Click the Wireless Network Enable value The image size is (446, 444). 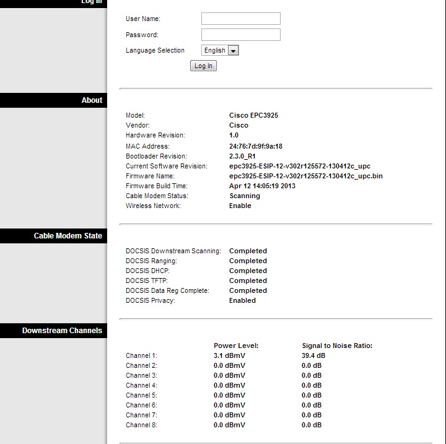pyautogui.click(x=240, y=206)
